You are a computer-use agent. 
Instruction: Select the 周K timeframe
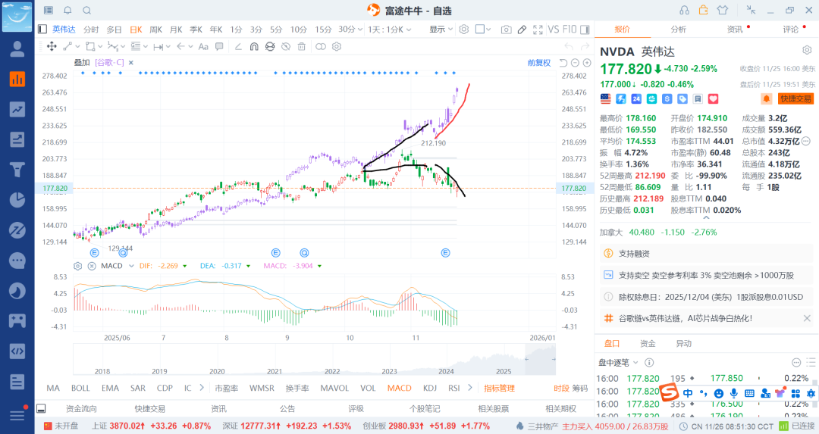(x=155, y=30)
